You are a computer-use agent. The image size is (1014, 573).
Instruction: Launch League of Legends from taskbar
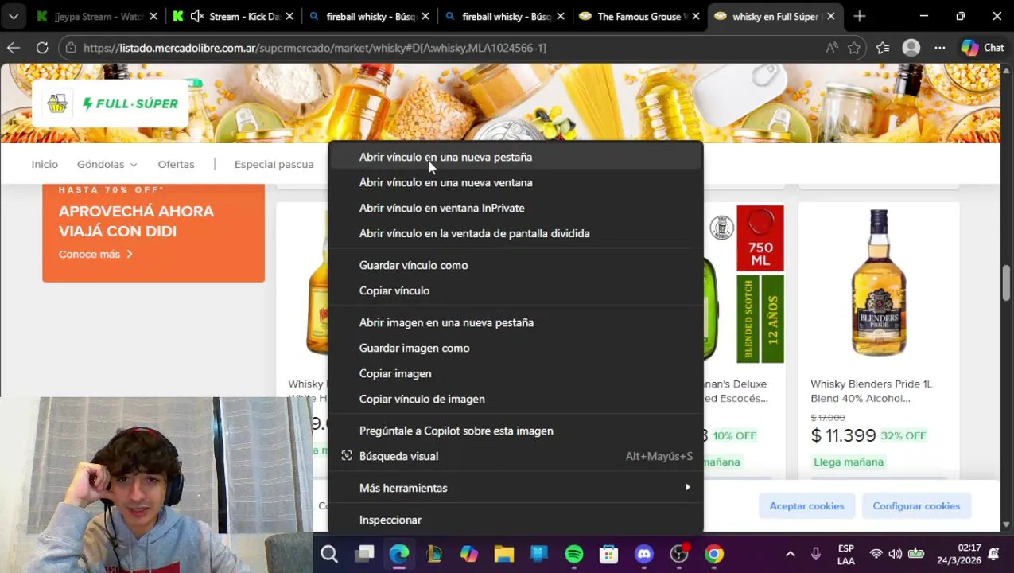click(x=434, y=554)
